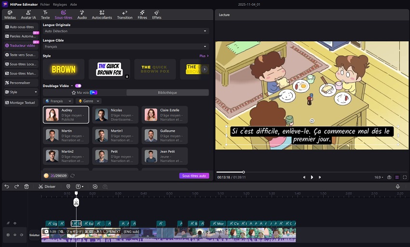
Task: Open the Genre filter dropdown
Action: tap(89, 101)
